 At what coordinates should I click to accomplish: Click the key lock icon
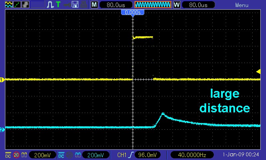pyautogui.click(x=67, y=5)
